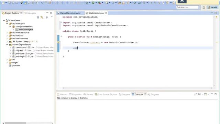
Task: Click the editor vertical scrollbar
Action: pyautogui.click(x=214, y=51)
